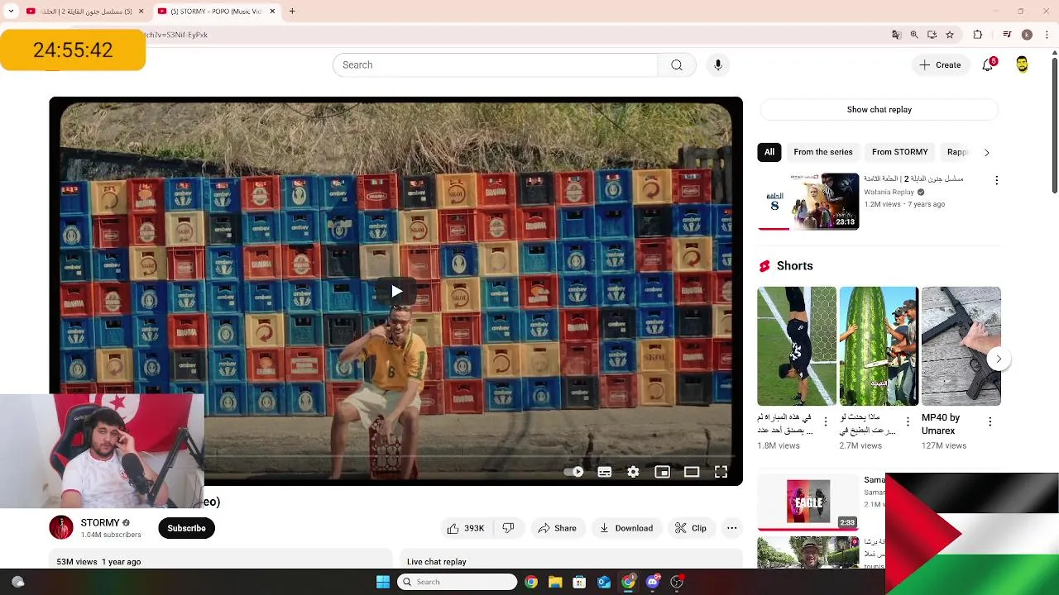Open the soccer field Short thumbnail
This screenshot has width=1059, height=595.
(x=796, y=346)
